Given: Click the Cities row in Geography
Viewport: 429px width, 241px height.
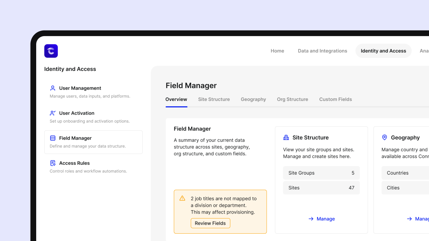Looking at the screenshot, I should [x=405, y=188].
